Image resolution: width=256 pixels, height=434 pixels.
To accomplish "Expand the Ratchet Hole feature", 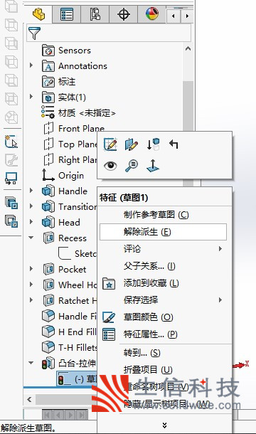I will coord(31,300).
